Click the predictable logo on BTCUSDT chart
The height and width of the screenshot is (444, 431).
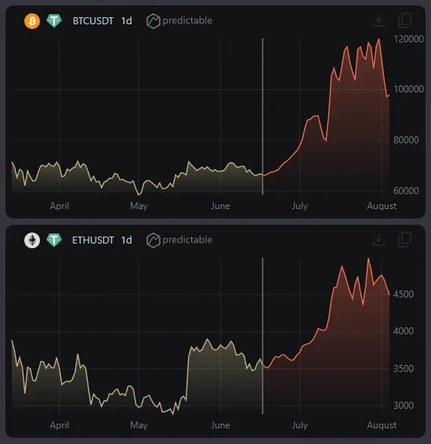pos(179,21)
